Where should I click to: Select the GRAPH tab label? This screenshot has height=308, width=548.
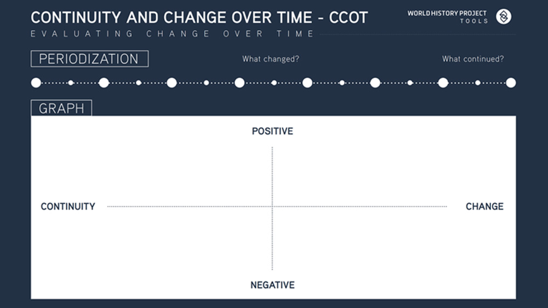coord(61,108)
